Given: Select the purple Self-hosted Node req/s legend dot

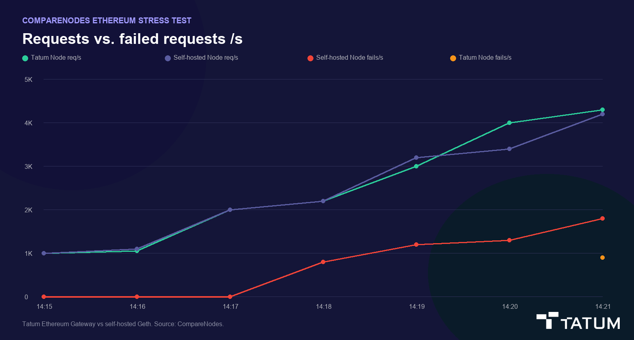Looking at the screenshot, I should click(x=168, y=58).
